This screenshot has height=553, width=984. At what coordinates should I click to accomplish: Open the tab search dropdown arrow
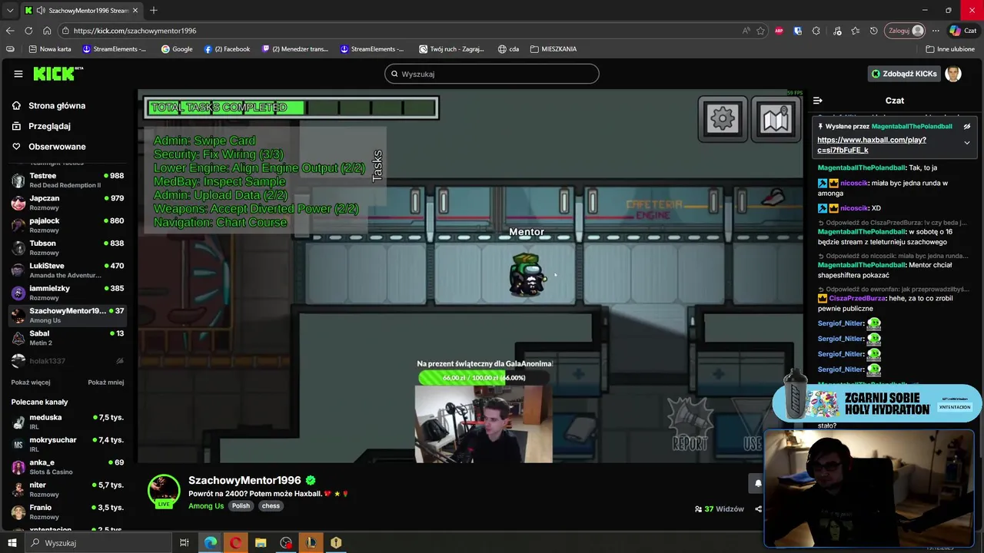[x=9, y=10]
